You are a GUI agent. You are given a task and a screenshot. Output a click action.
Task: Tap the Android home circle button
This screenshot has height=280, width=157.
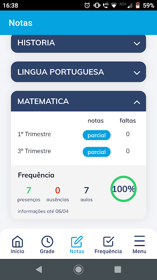(78, 269)
